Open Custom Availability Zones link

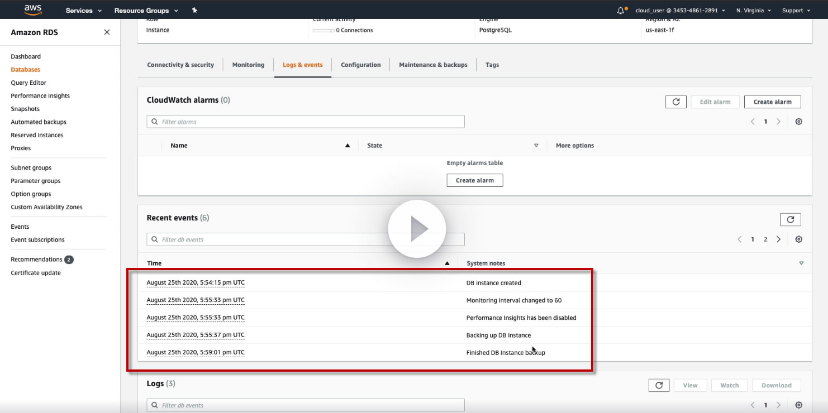46,207
